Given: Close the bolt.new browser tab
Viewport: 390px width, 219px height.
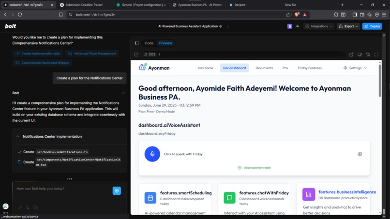Looking at the screenshot, I should tap(52, 5).
